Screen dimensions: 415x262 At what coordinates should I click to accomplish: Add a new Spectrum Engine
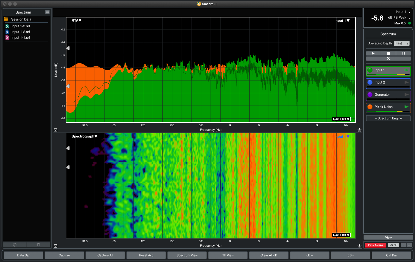coord(388,118)
